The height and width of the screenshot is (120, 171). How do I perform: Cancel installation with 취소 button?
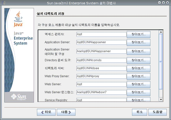[140, 112]
